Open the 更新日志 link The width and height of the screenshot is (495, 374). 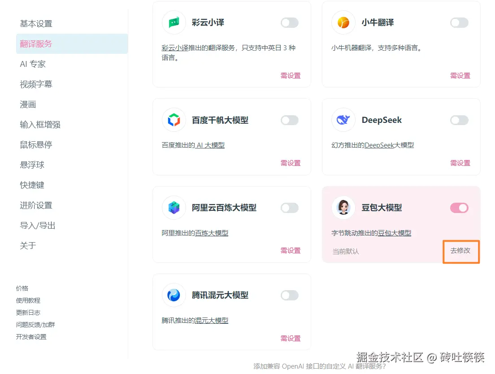[x=28, y=313]
